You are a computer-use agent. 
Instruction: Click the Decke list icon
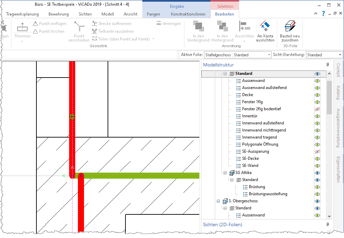238,95
